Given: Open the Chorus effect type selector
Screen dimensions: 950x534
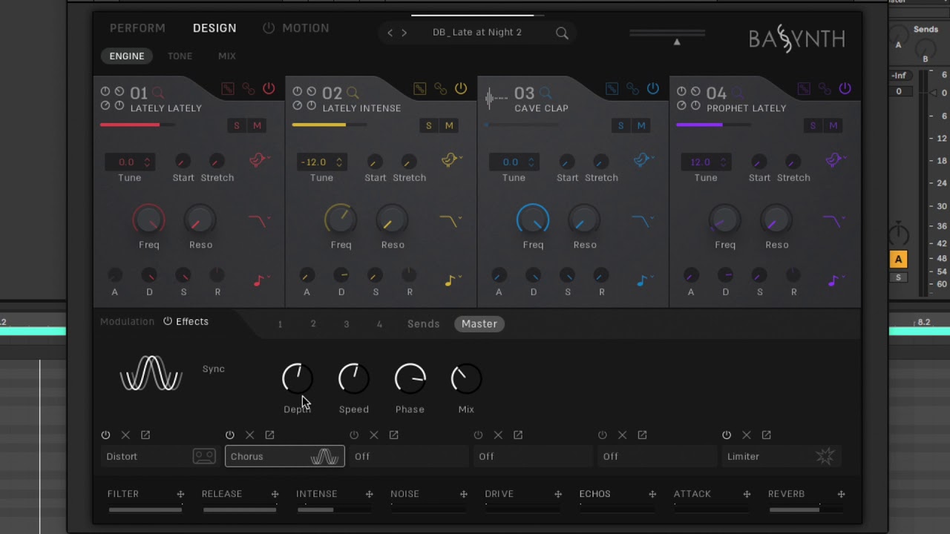Looking at the screenshot, I should 284,456.
